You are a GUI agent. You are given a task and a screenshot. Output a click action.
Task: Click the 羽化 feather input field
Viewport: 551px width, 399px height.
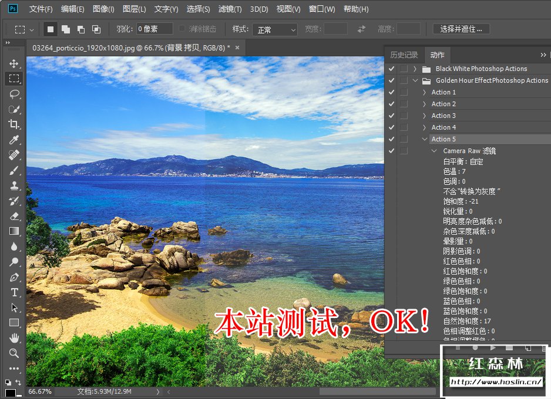154,29
